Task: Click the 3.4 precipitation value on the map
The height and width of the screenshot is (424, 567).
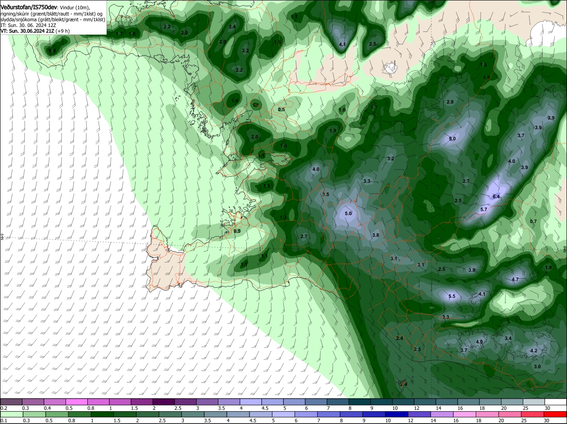Action: click(x=508, y=338)
